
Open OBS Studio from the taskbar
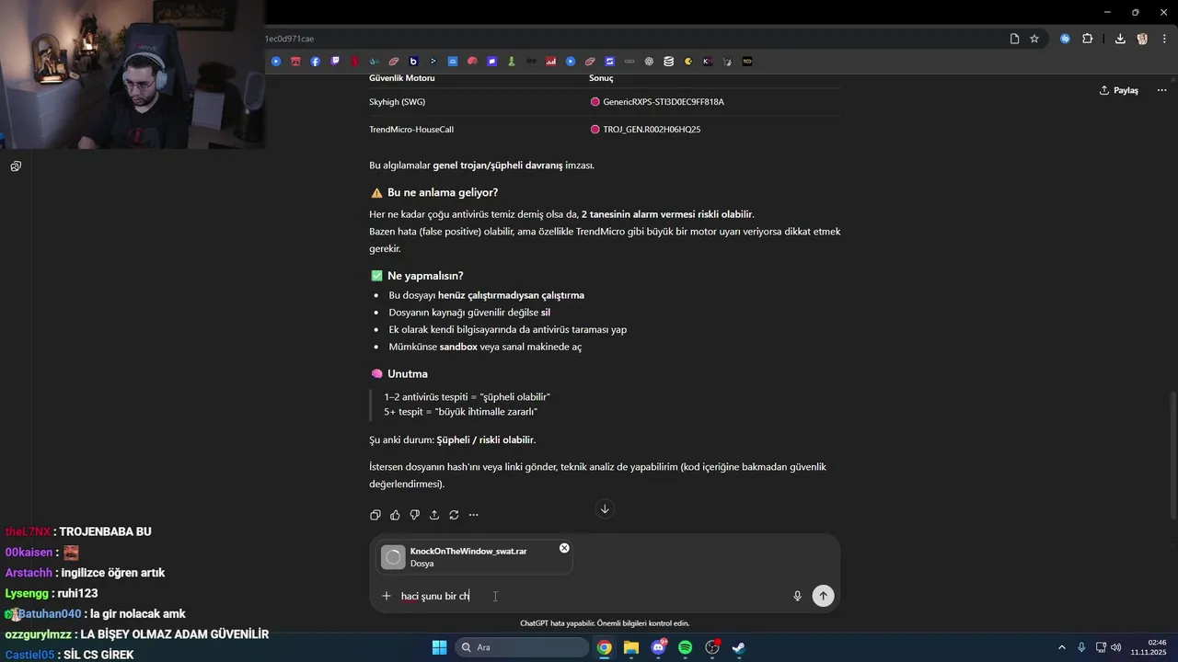coord(711,647)
